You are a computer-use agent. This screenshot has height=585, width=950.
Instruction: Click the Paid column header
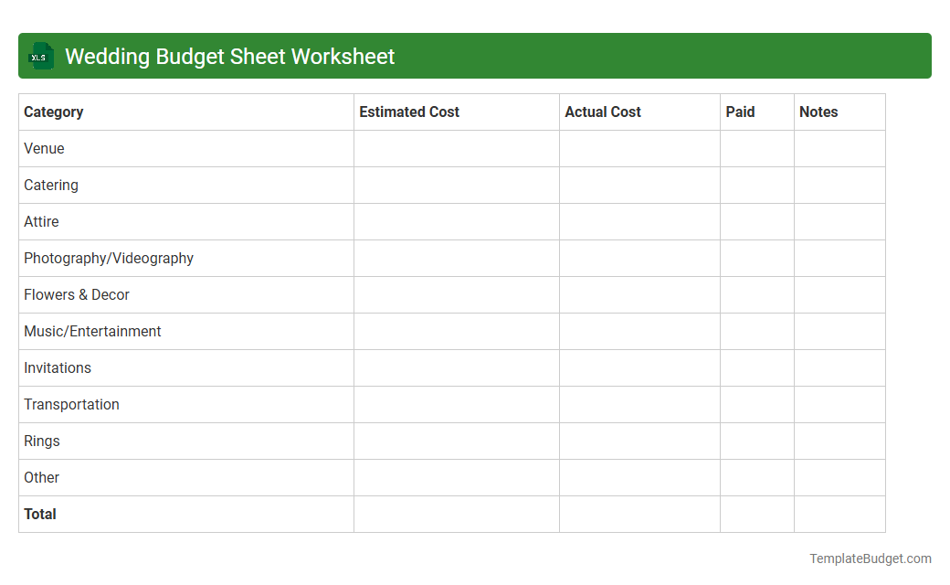click(740, 112)
